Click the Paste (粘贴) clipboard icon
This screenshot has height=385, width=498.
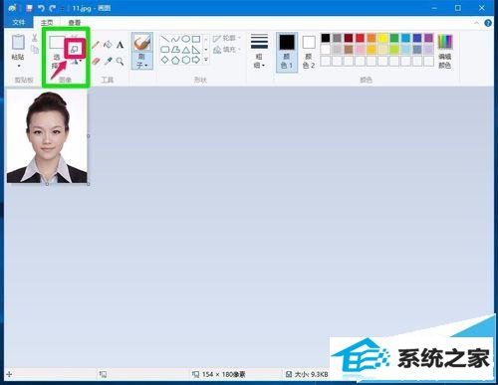(x=18, y=43)
